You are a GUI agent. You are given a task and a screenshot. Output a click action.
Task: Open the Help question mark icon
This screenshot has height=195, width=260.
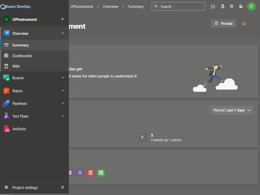pos(232,6)
